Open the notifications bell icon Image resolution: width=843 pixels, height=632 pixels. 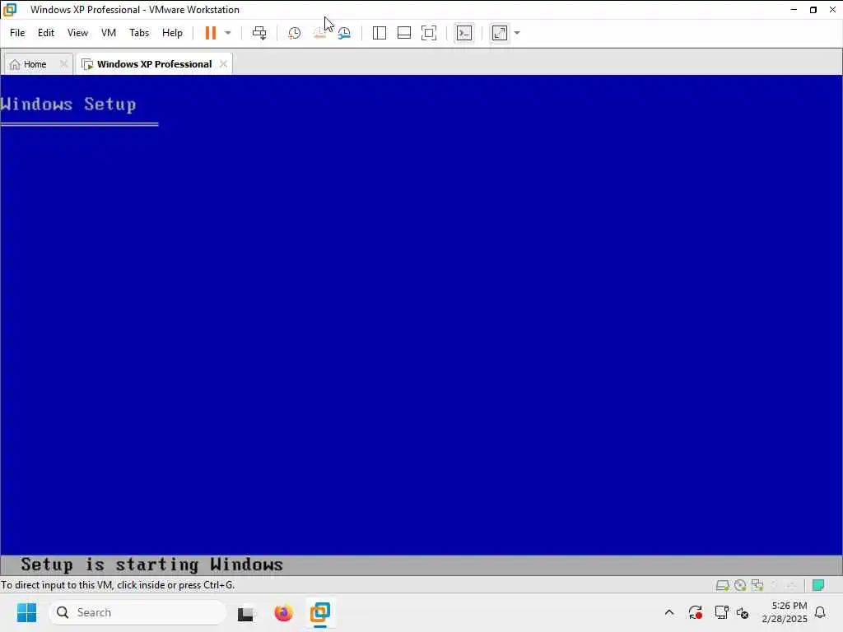click(x=820, y=612)
